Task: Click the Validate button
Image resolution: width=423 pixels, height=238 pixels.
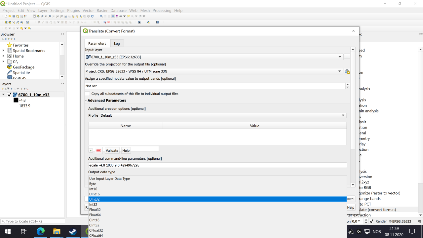Action: (x=112, y=150)
